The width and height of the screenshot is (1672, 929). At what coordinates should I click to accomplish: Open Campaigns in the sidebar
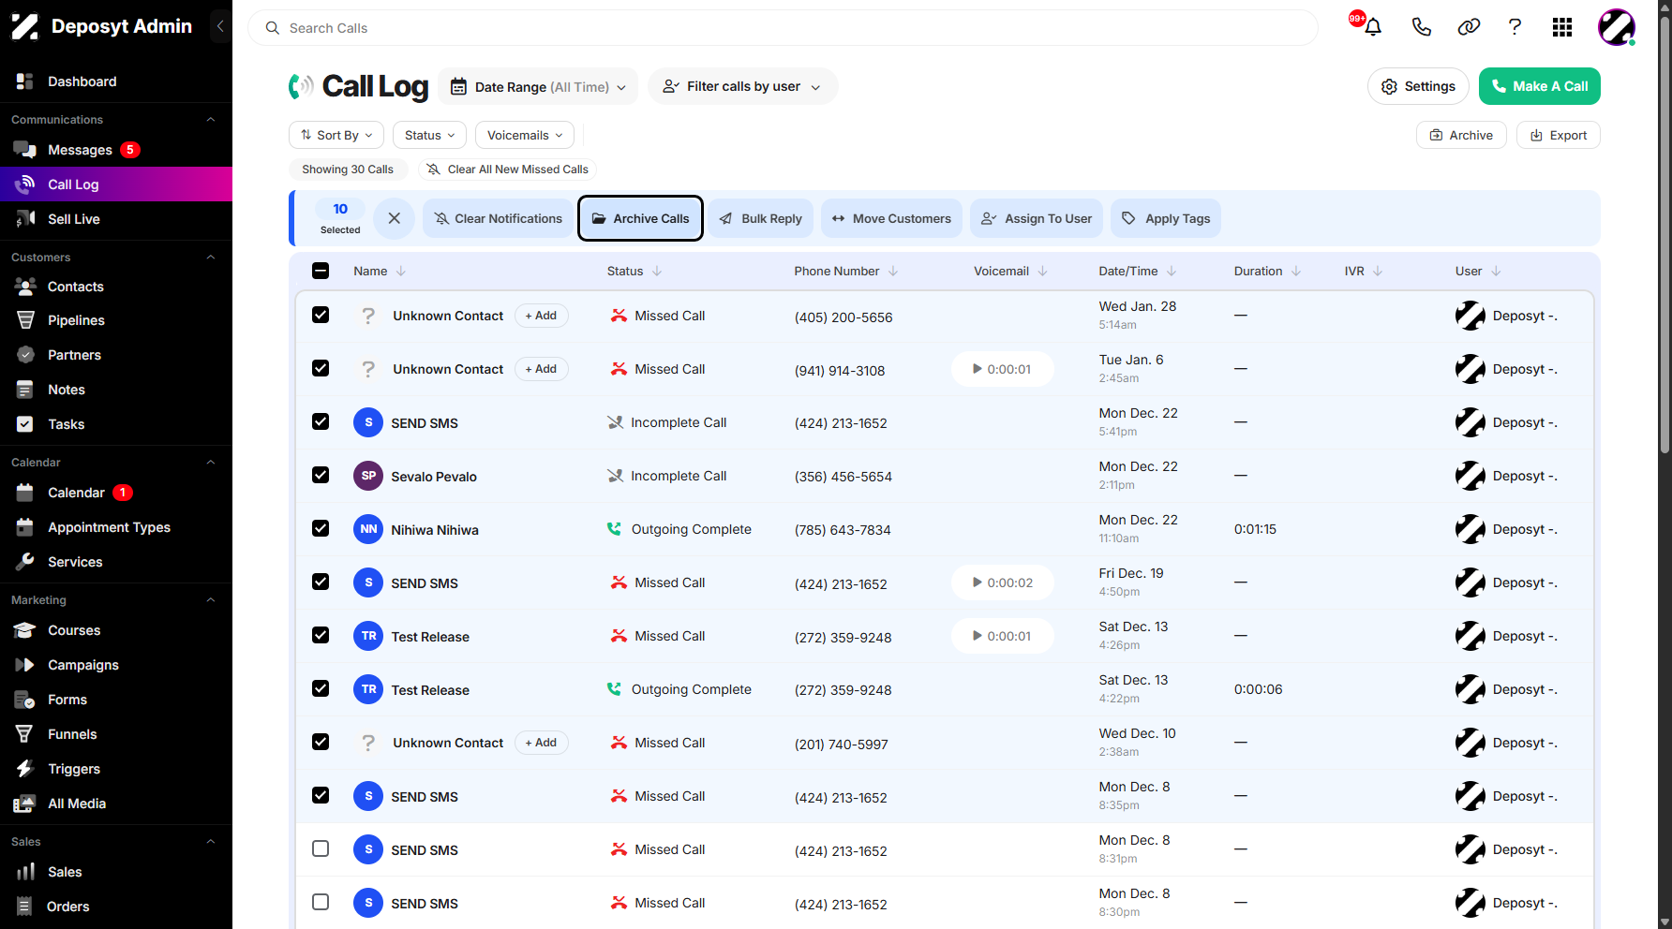(116, 665)
